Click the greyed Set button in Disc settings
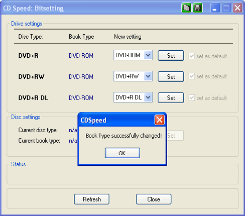 click(175, 136)
